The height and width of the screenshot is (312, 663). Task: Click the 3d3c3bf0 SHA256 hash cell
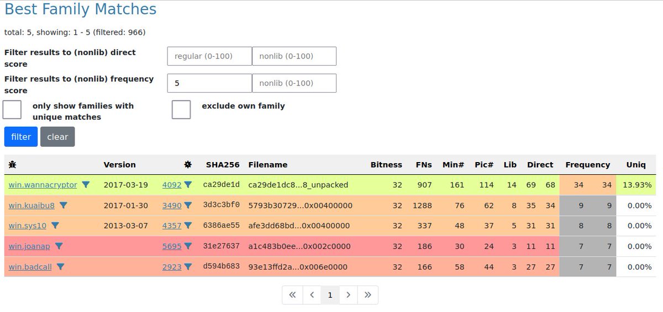click(x=222, y=206)
